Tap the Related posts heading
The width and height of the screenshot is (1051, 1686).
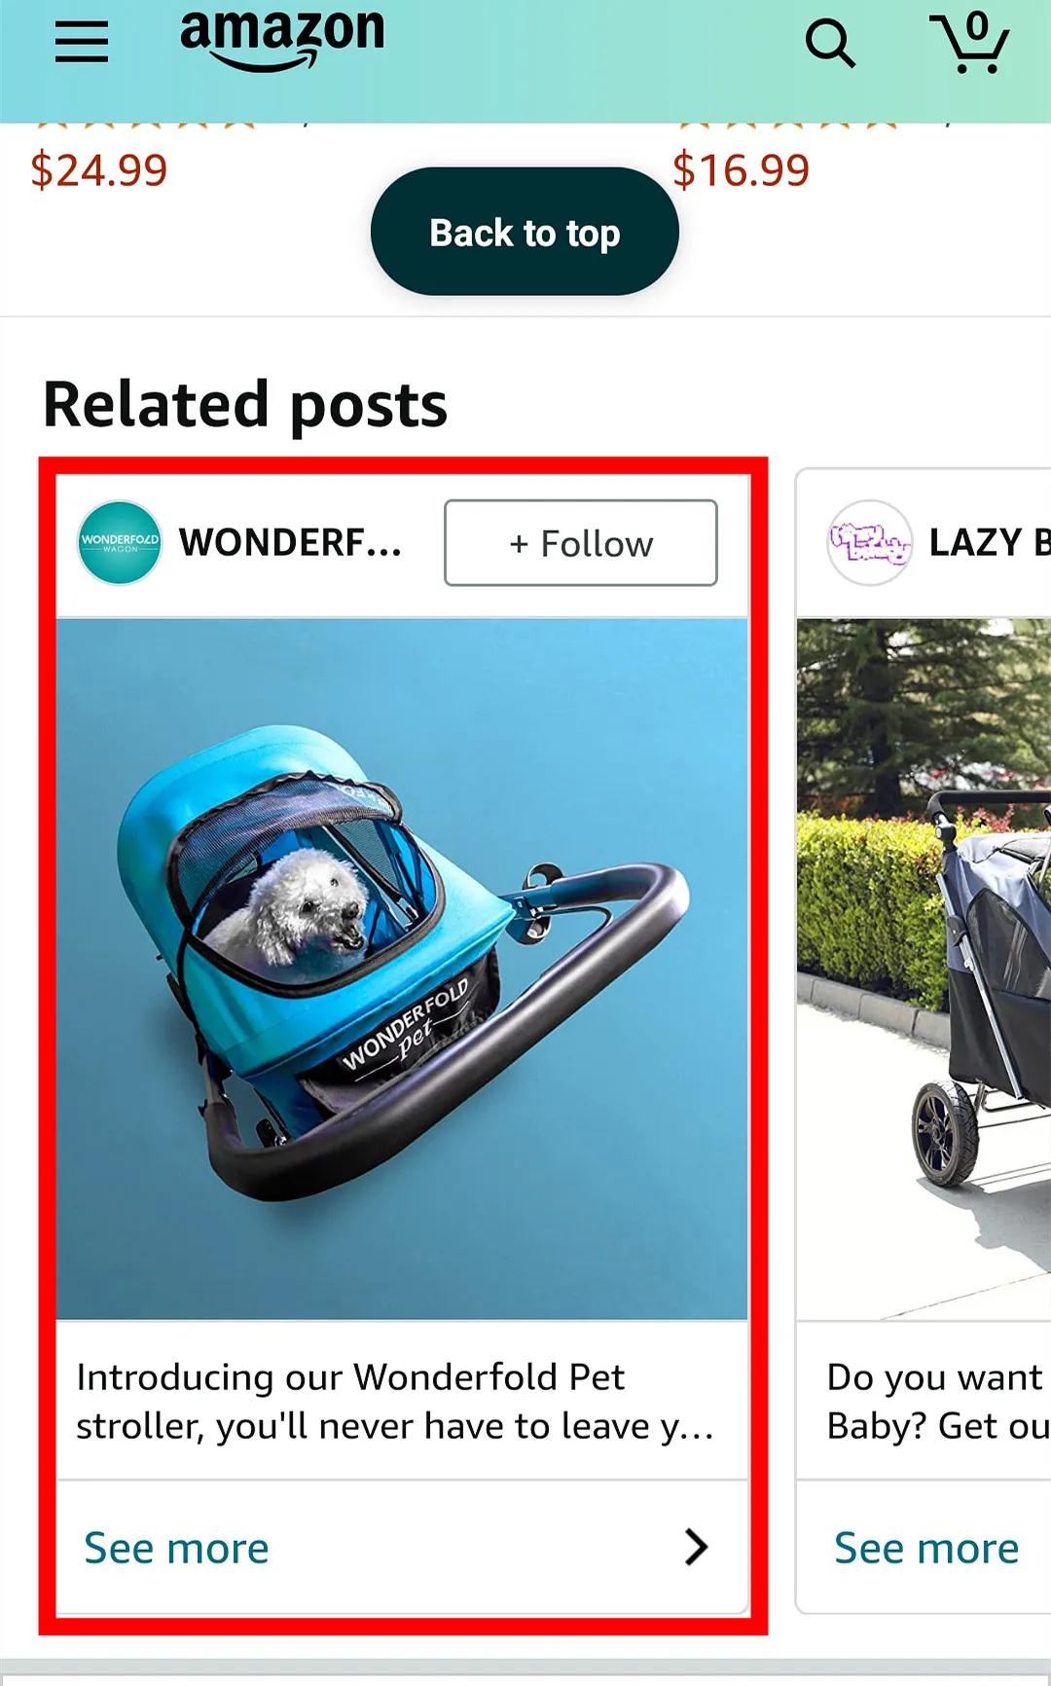click(x=245, y=405)
